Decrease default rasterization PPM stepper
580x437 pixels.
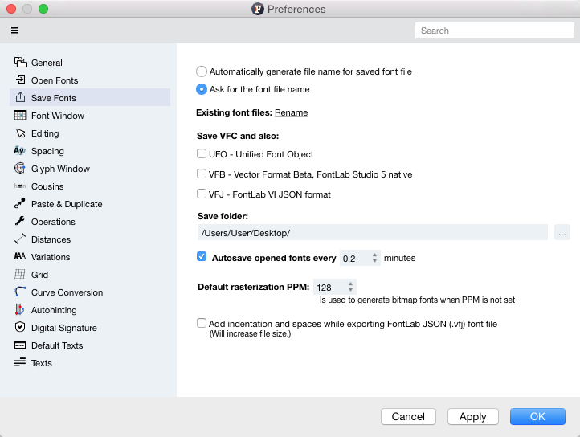[x=351, y=290]
